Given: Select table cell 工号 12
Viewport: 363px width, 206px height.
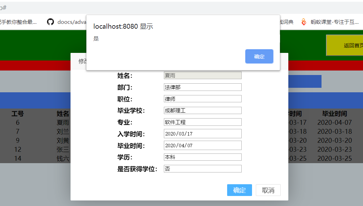Looking at the screenshot, I should [18, 150].
